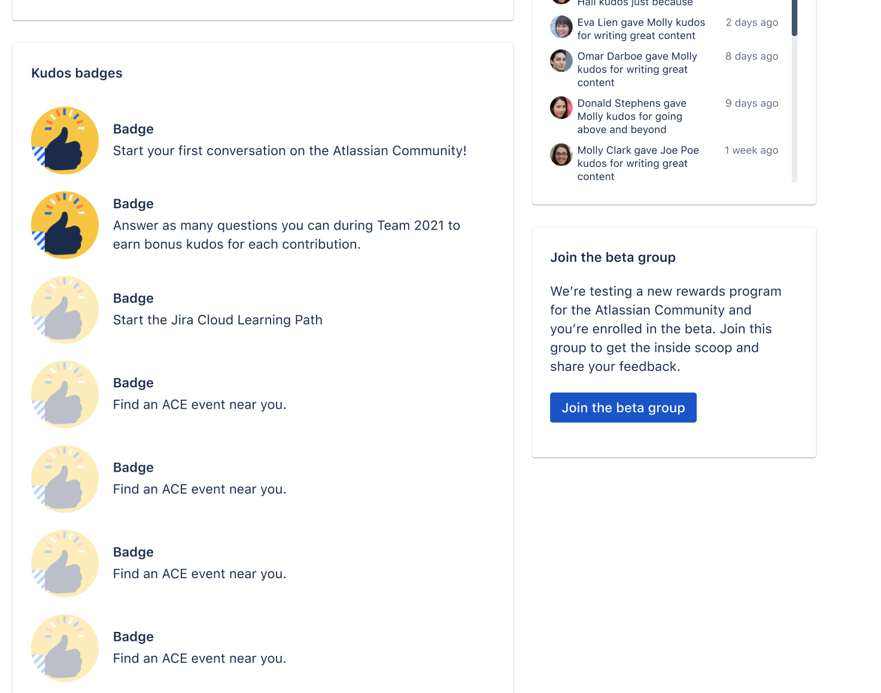Open the 'Start the Jira Cloud Learning Path' text
This screenshot has width=881, height=693.
click(x=218, y=320)
